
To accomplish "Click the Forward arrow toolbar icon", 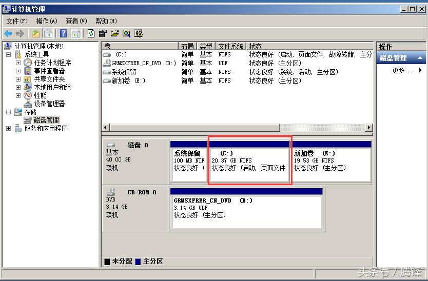I will pos(20,33).
